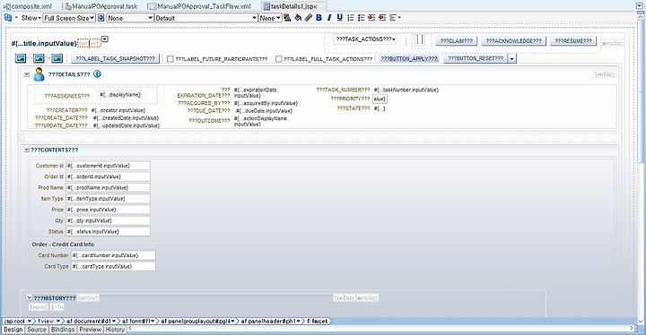Open the dropdown arrow beside the title context facet
The height and width of the screenshot is (335, 646).
[x=105, y=39]
